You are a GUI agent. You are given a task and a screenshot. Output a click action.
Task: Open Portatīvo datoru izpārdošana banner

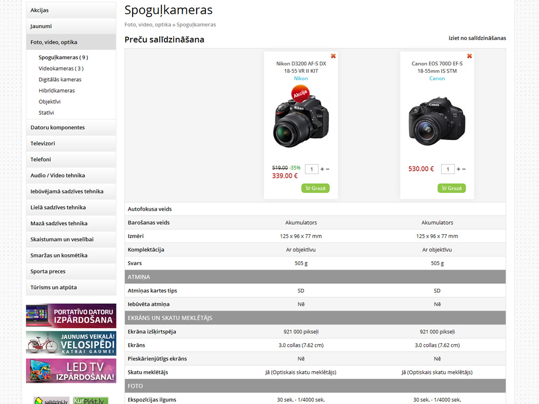pos(71,316)
